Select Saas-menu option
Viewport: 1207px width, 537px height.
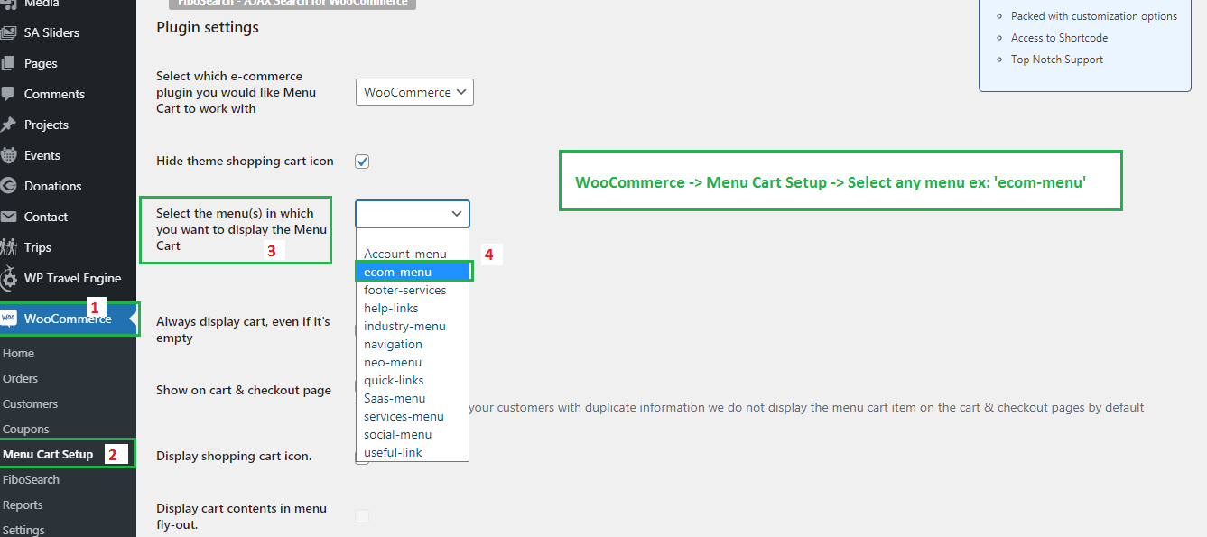(412, 398)
